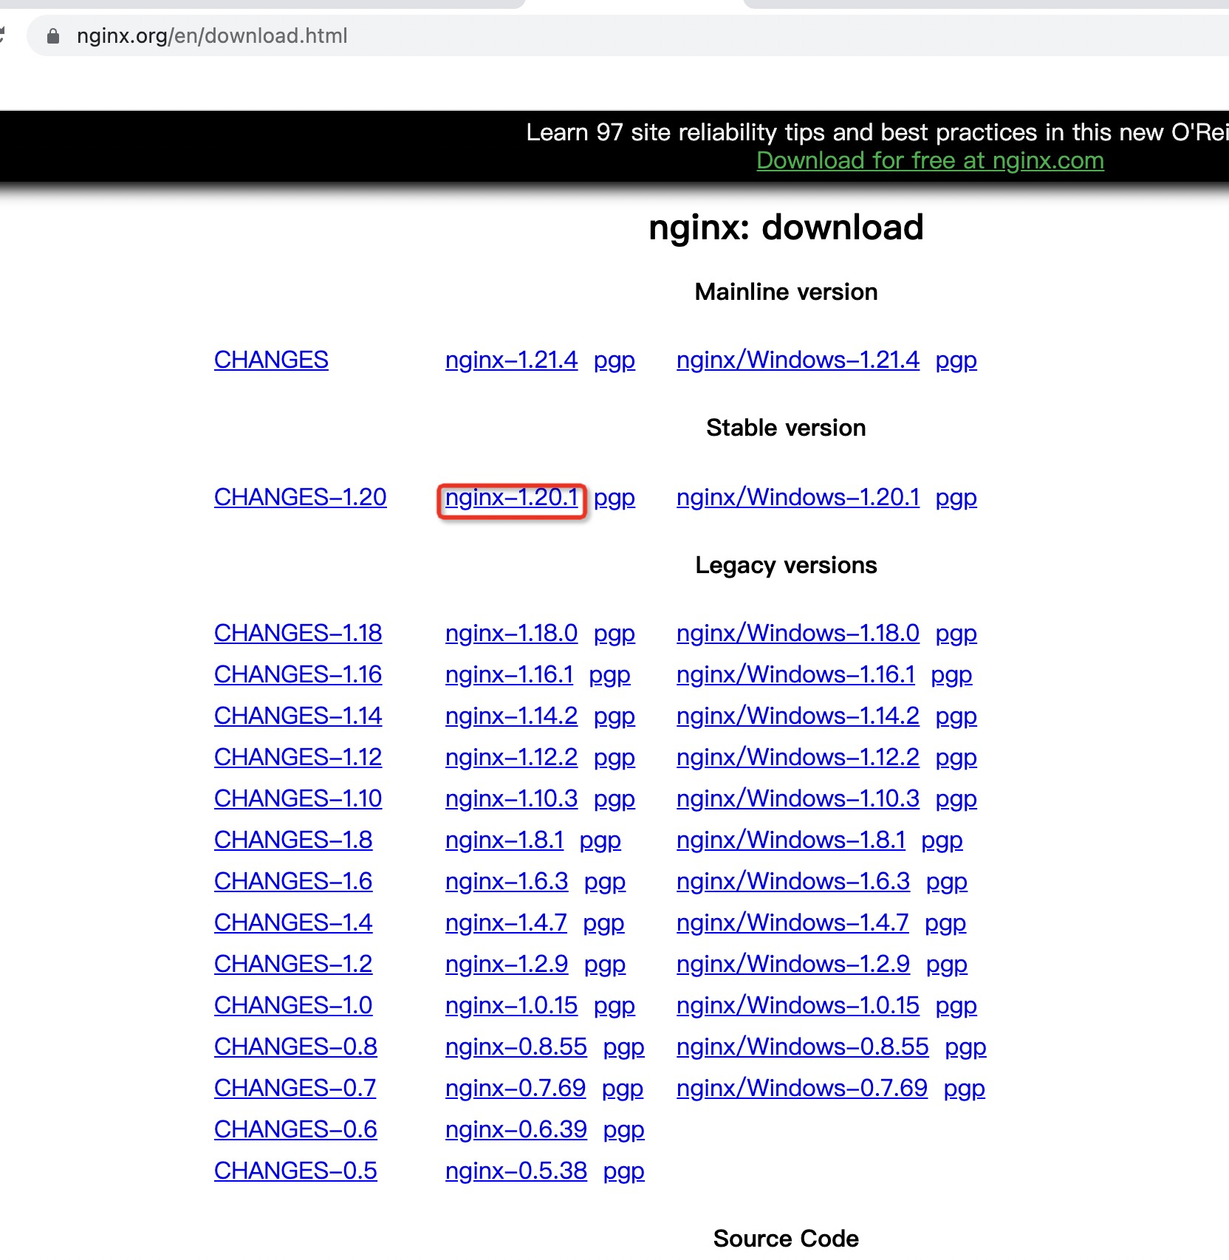Open pgp signature for nginx-1.12.2

tap(615, 757)
